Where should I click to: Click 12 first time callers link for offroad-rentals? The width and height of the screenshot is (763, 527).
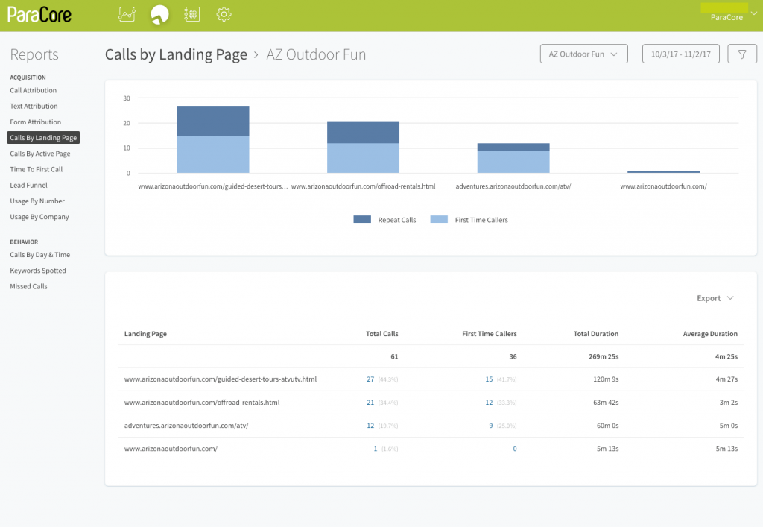(489, 403)
